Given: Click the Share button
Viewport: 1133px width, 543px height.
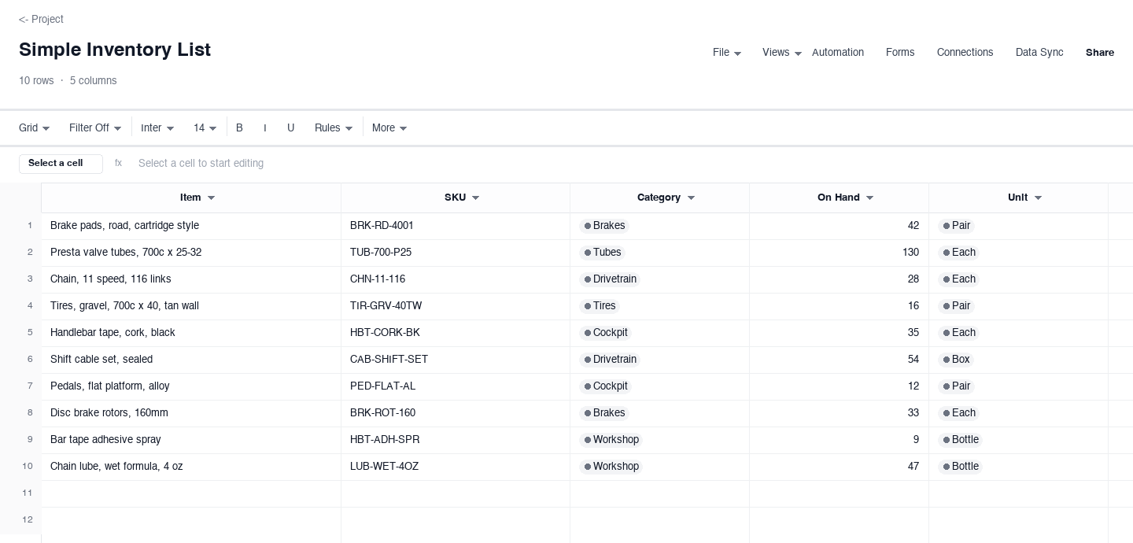Looking at the screenshot, I should click(x=1100, y=53).
